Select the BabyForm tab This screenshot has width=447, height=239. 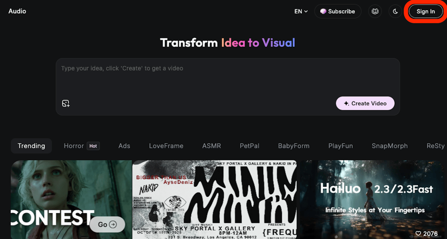coord(294,146)
